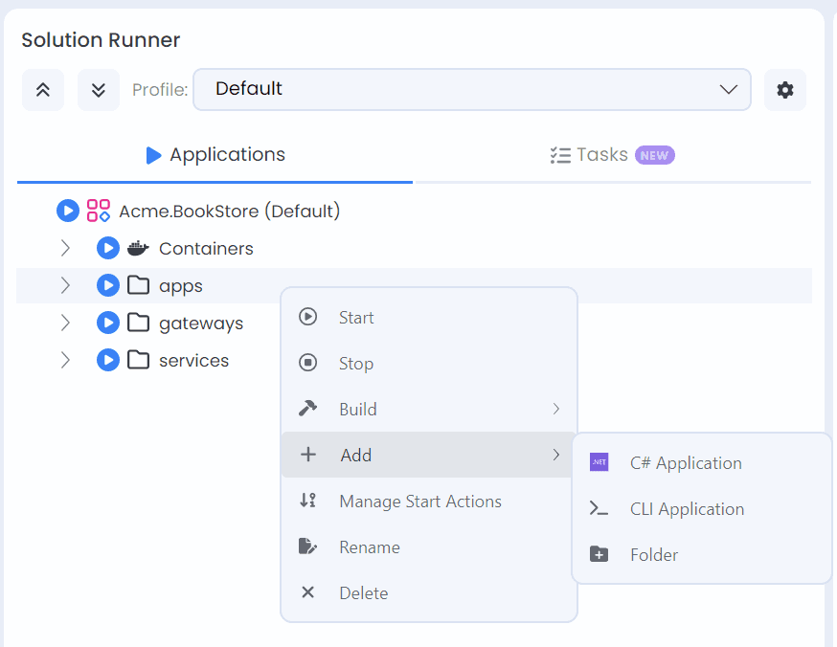Click the Start play icon in context menu
Image resolution: width=837 pixels, height=647 pixels.
pyautogui.click(x=307, y=317)
